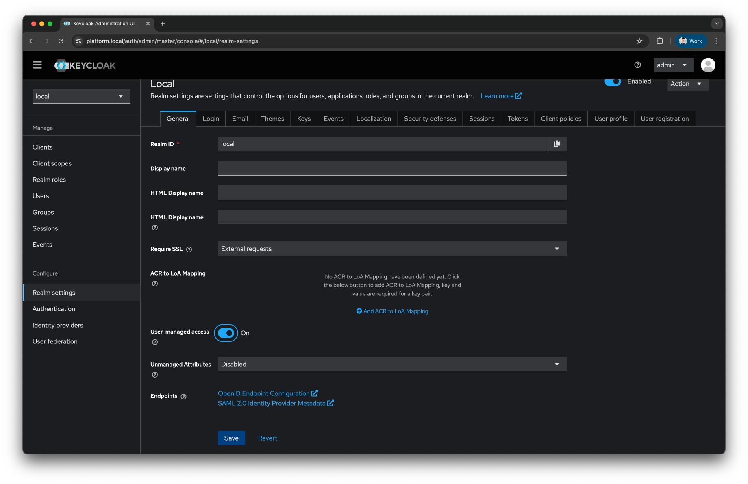Show the Unmanaged Attributes help tooltip
Screen dimensions: 748x484
tap(154, 375)
